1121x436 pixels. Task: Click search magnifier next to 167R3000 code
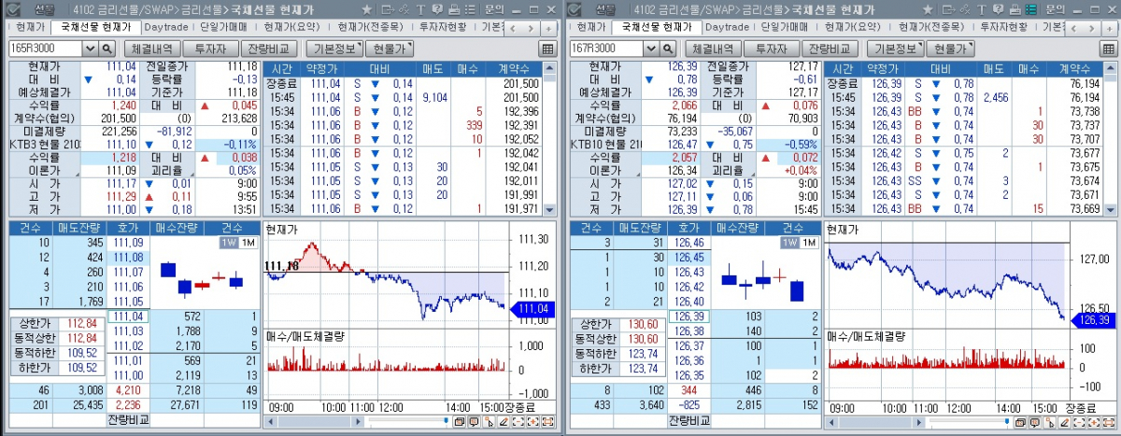[x=668, y=48]
